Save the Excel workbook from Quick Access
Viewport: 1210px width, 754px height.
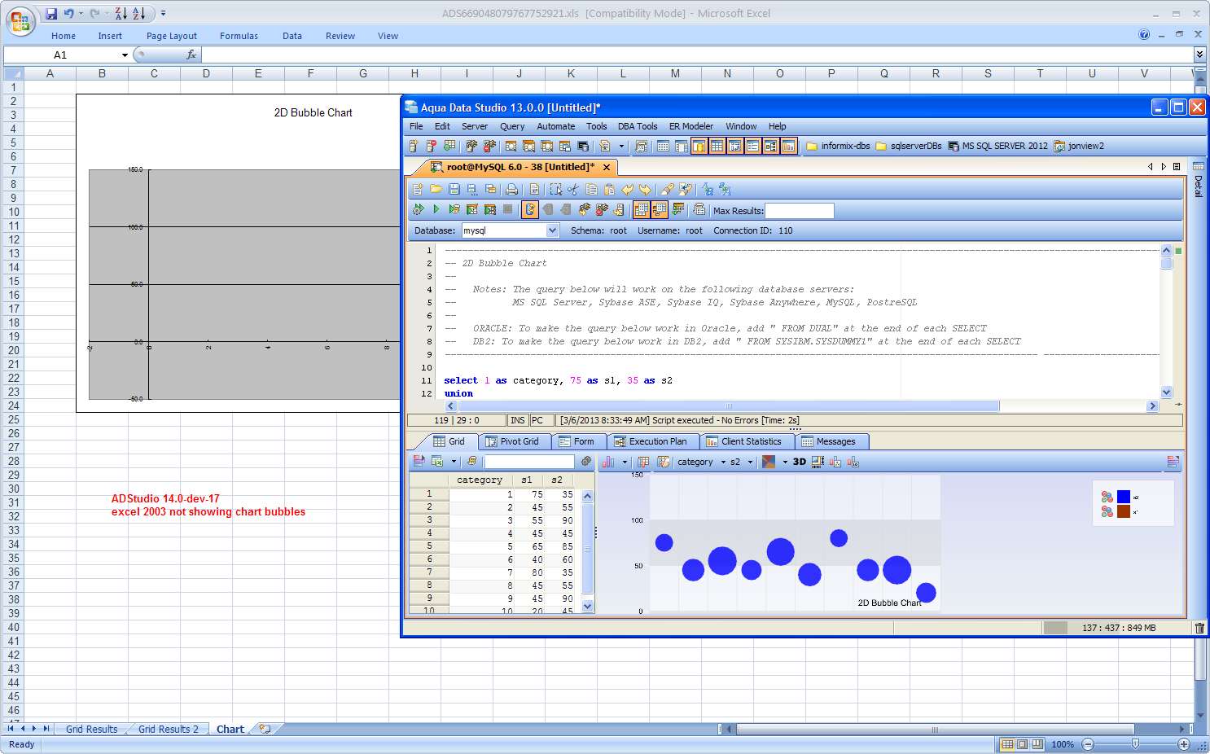51,14
